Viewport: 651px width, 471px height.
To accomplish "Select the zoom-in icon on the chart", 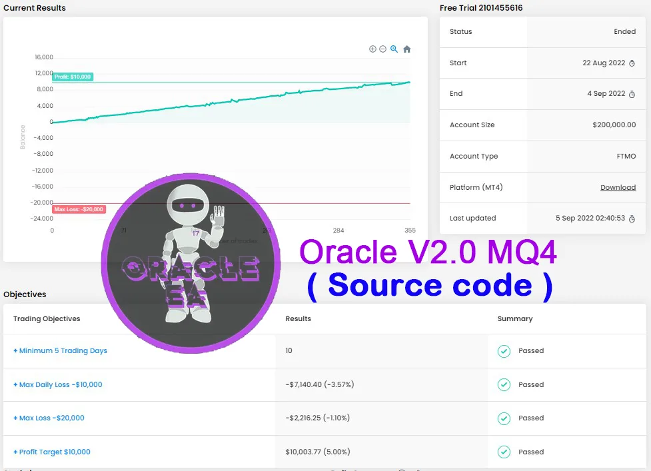I will point(372,49).
